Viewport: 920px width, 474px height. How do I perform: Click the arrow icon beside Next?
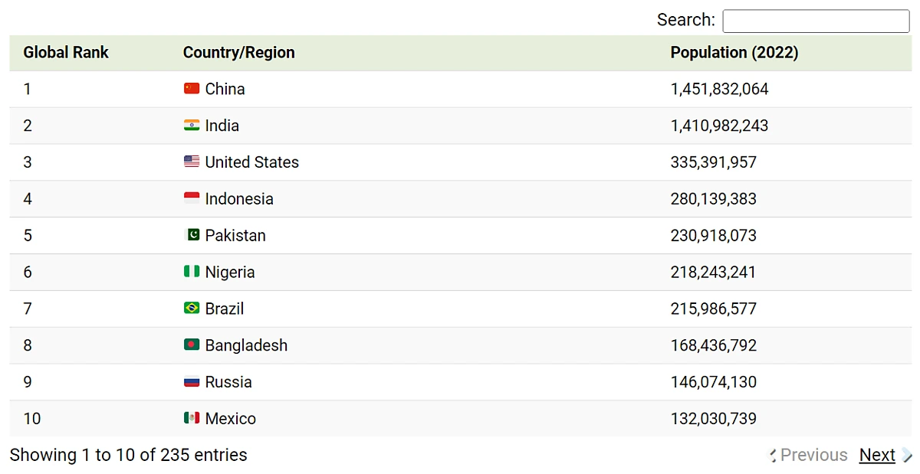point(907,455)
